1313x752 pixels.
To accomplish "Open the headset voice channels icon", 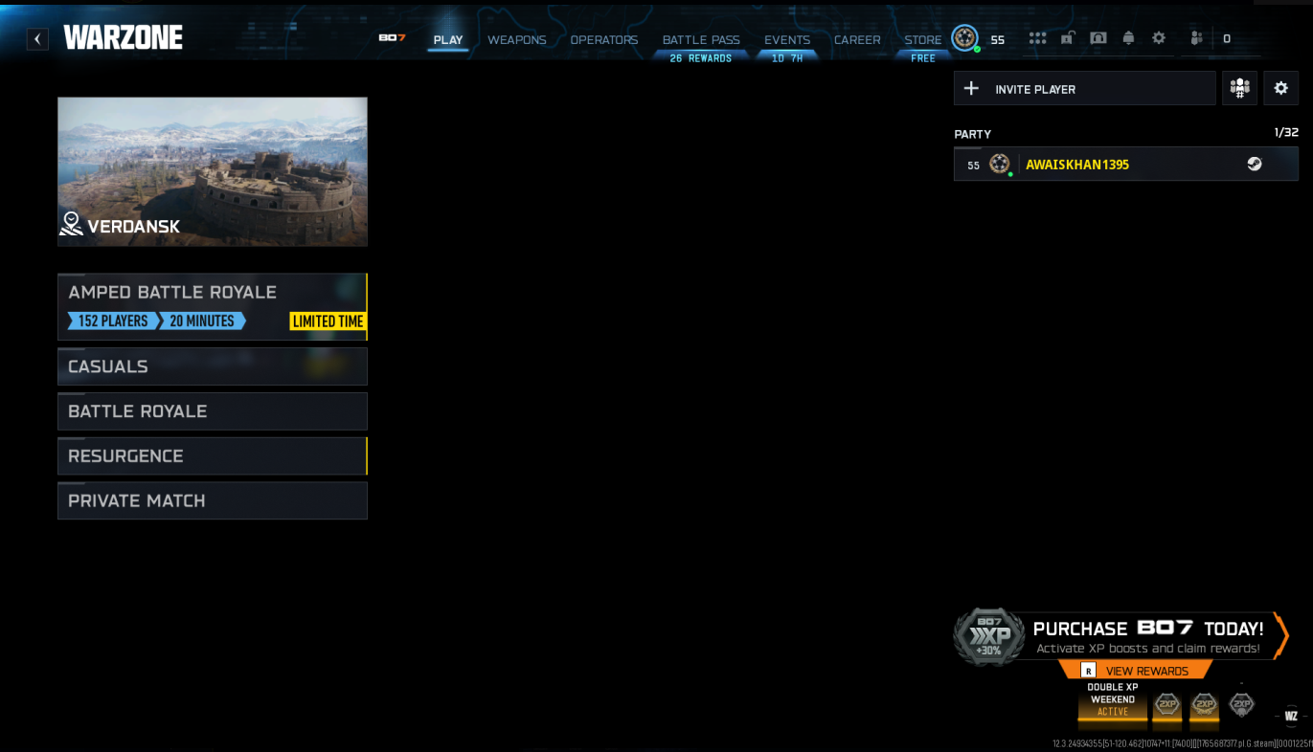I will coord(1098,38).
